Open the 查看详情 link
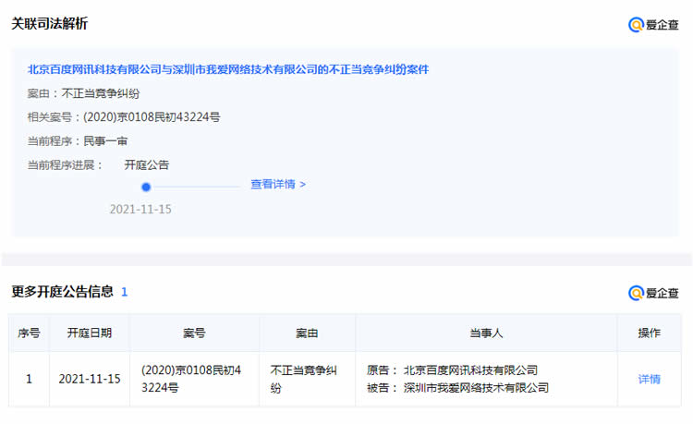Image resolution: width=693 pixels, height=424 pixels. 277,184
